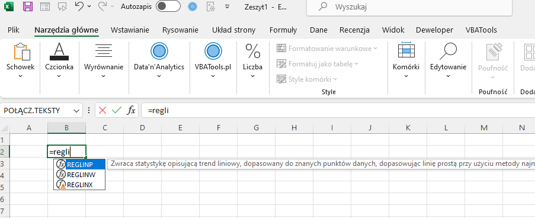Screen dimensions: 535x218
Task: Click the formula bar options dots
Action: pyautogui.click(x=89, y=110)
